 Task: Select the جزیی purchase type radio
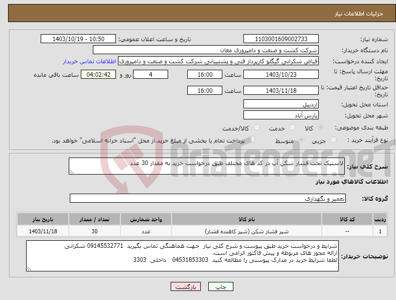pyautogui.click(x=333, y=139)
